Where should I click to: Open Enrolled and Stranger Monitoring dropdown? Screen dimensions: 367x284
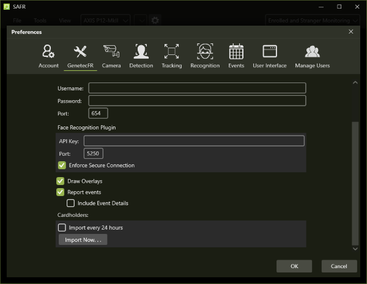tap(313, 21)
